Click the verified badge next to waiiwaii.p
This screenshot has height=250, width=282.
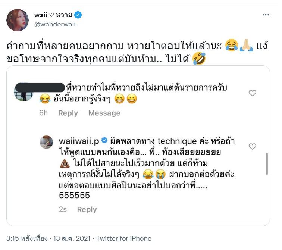pos(105,141)
